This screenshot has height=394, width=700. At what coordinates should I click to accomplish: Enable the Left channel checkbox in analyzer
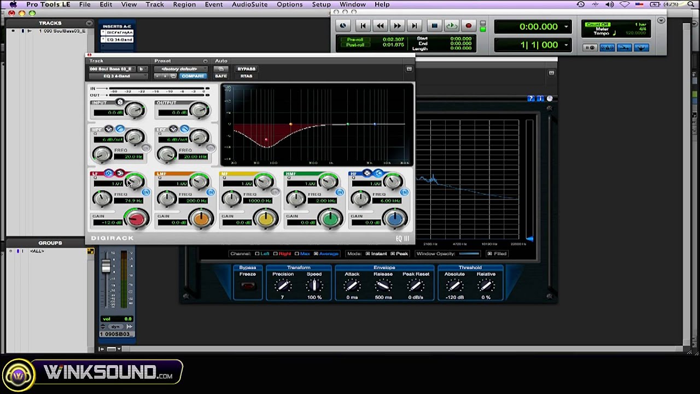[257, 254]
